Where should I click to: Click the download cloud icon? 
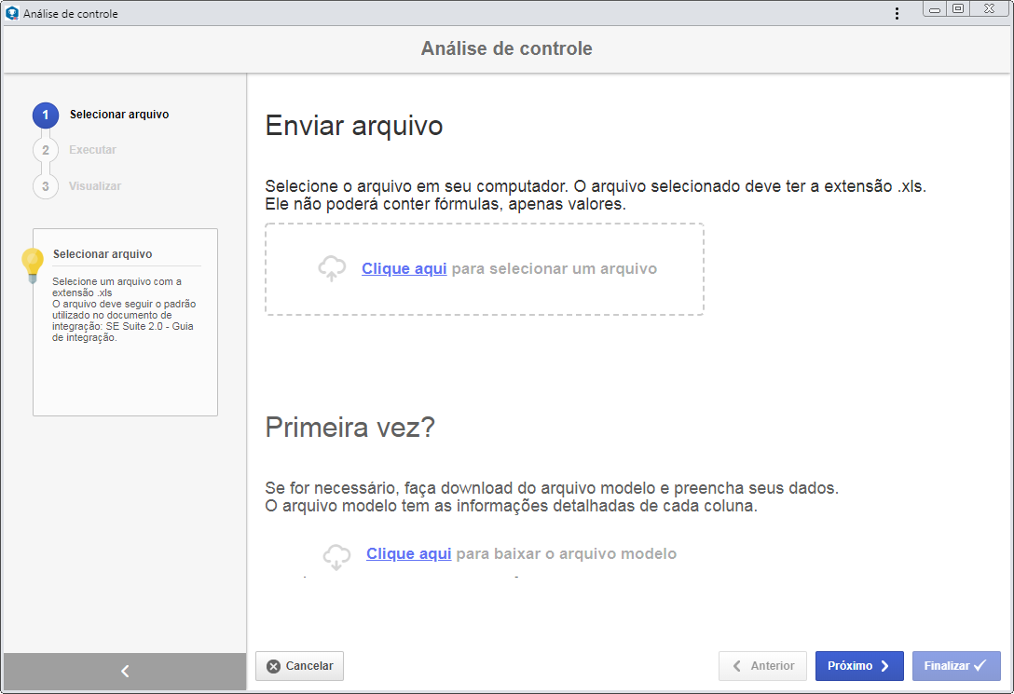(336, 556)
